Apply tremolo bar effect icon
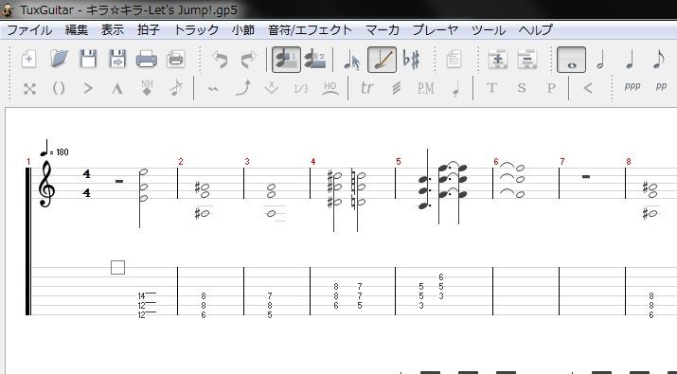This screenshot has height=374, width=677. click(271, 88)
